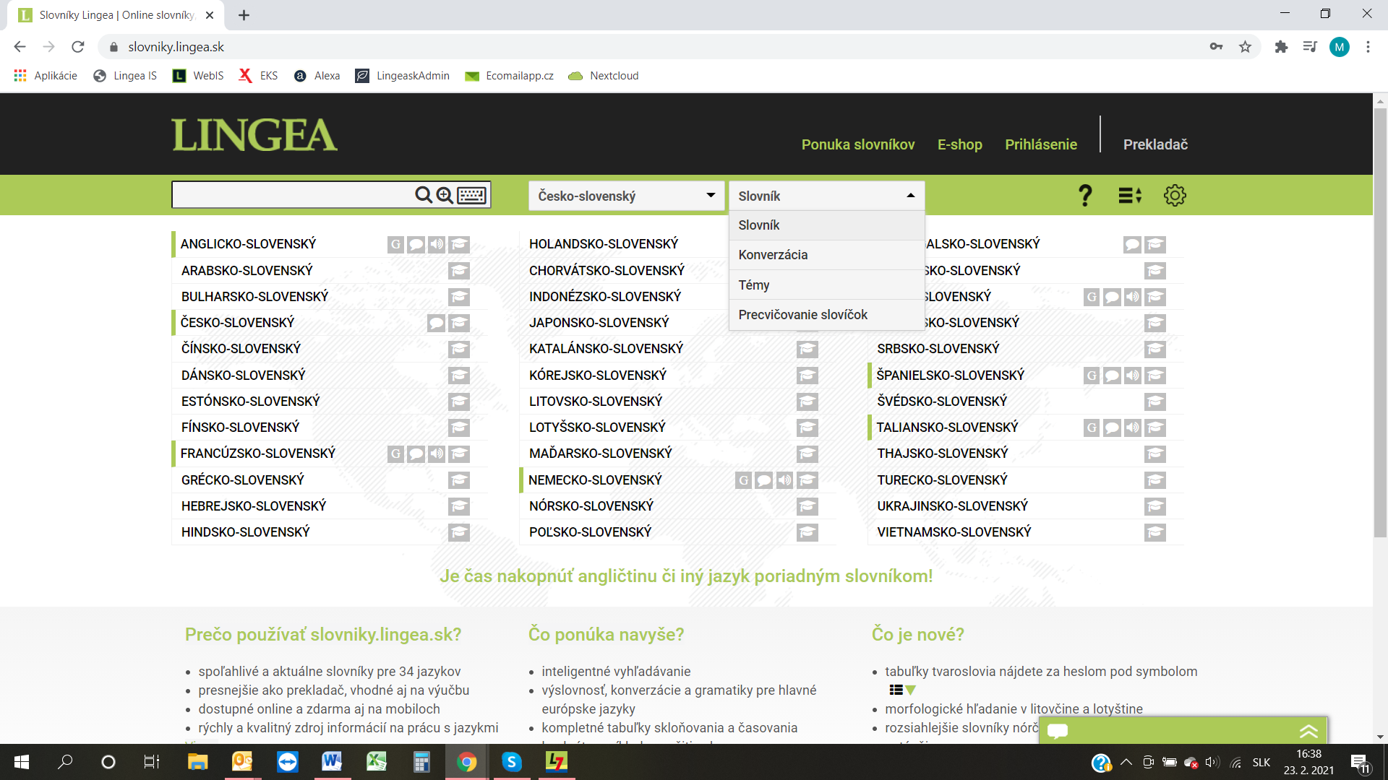
Task: Open Word from the taskbar
Action: (332, 762)
